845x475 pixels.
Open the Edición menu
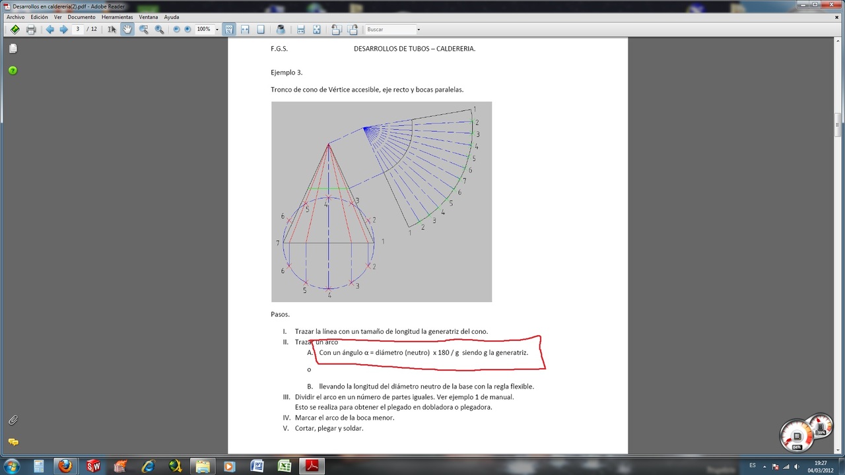tap(39, 17)
